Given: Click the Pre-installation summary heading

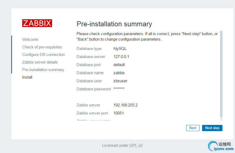Looking at the screenshot, I should coord(114,24).
